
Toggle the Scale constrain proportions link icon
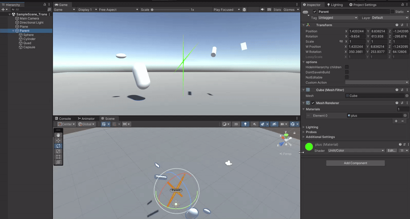tap(341, 42)
